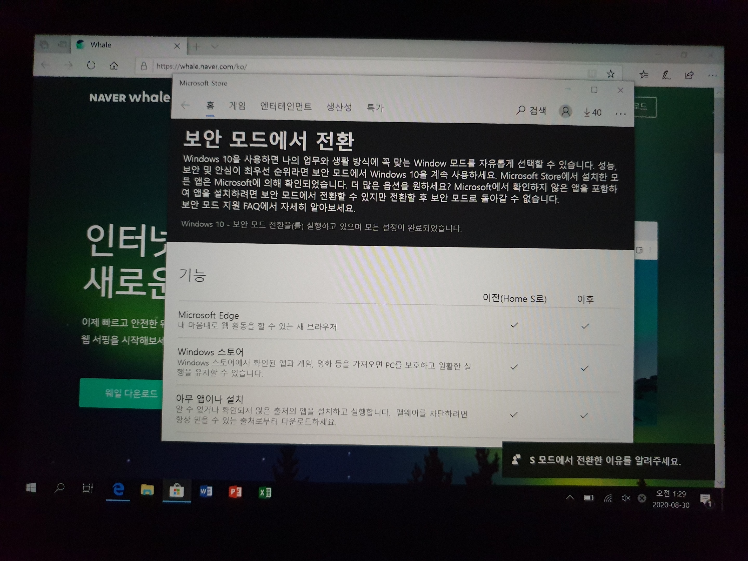Click the Microsoft Store back arrow
Viewport: 748px width, 561px height.
point(185,105)
